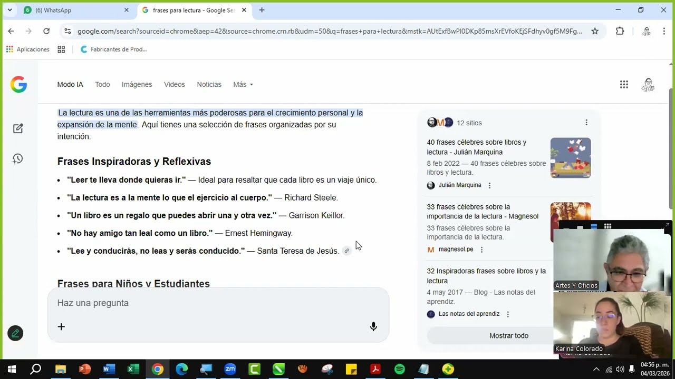Click the Google logo
675x379 pixels.
[18, 84]
